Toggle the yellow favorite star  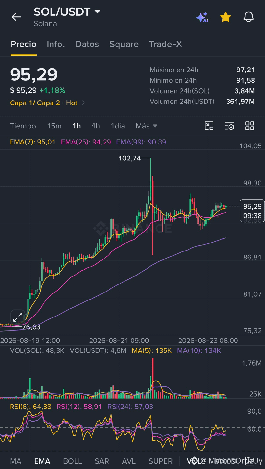(x=226, y=17)
